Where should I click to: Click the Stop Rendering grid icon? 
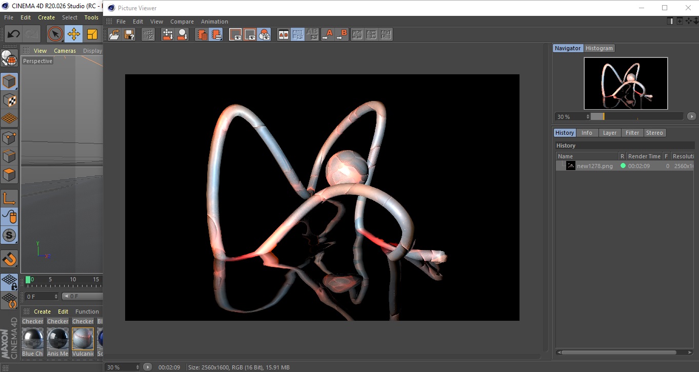pos(148,34)
